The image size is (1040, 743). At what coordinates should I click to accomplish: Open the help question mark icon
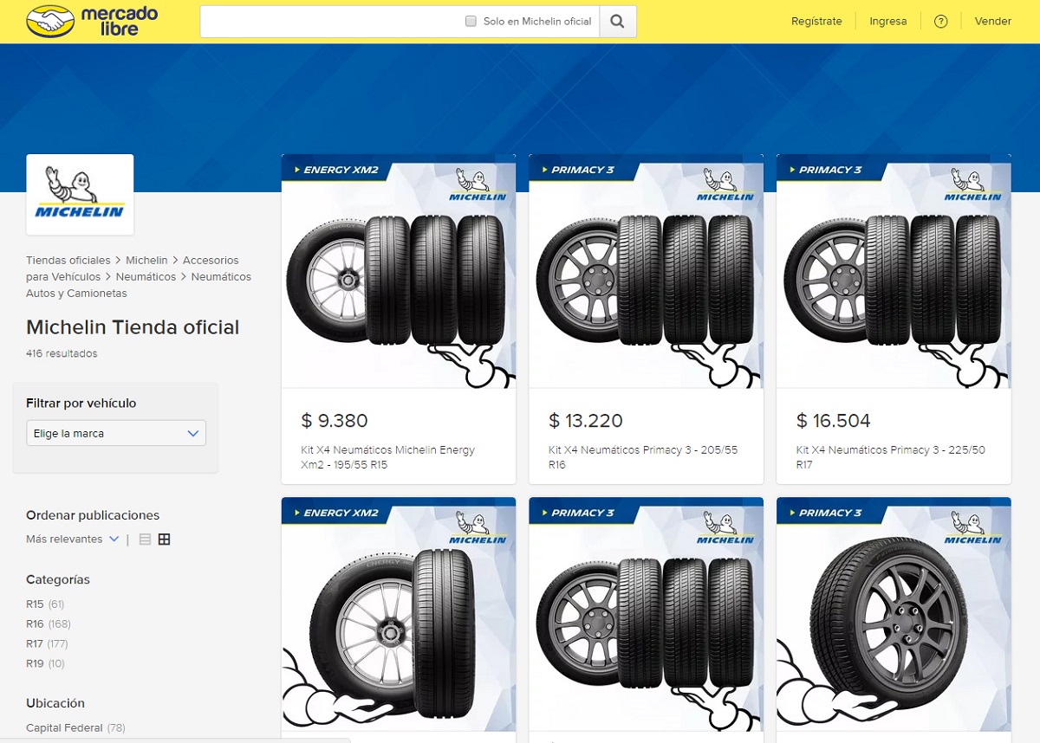pos(941,21)
